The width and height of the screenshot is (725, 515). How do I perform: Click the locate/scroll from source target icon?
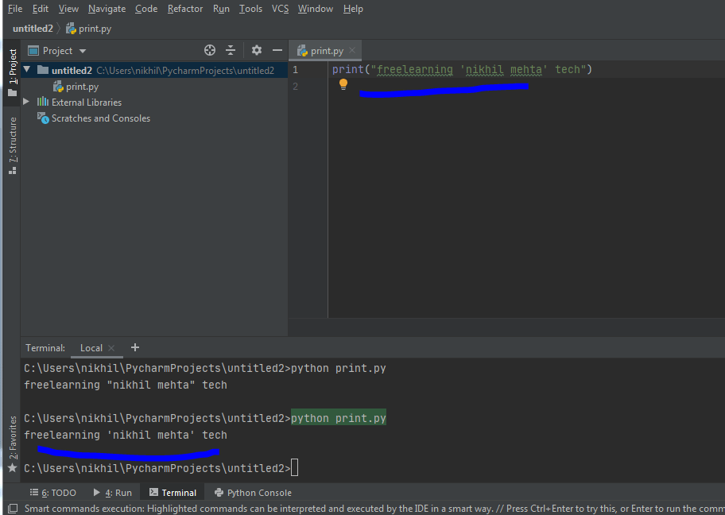point(210,50)
